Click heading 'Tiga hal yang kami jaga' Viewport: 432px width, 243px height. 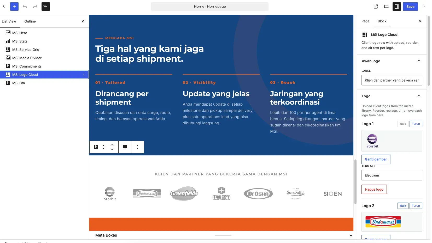(149, 49)
